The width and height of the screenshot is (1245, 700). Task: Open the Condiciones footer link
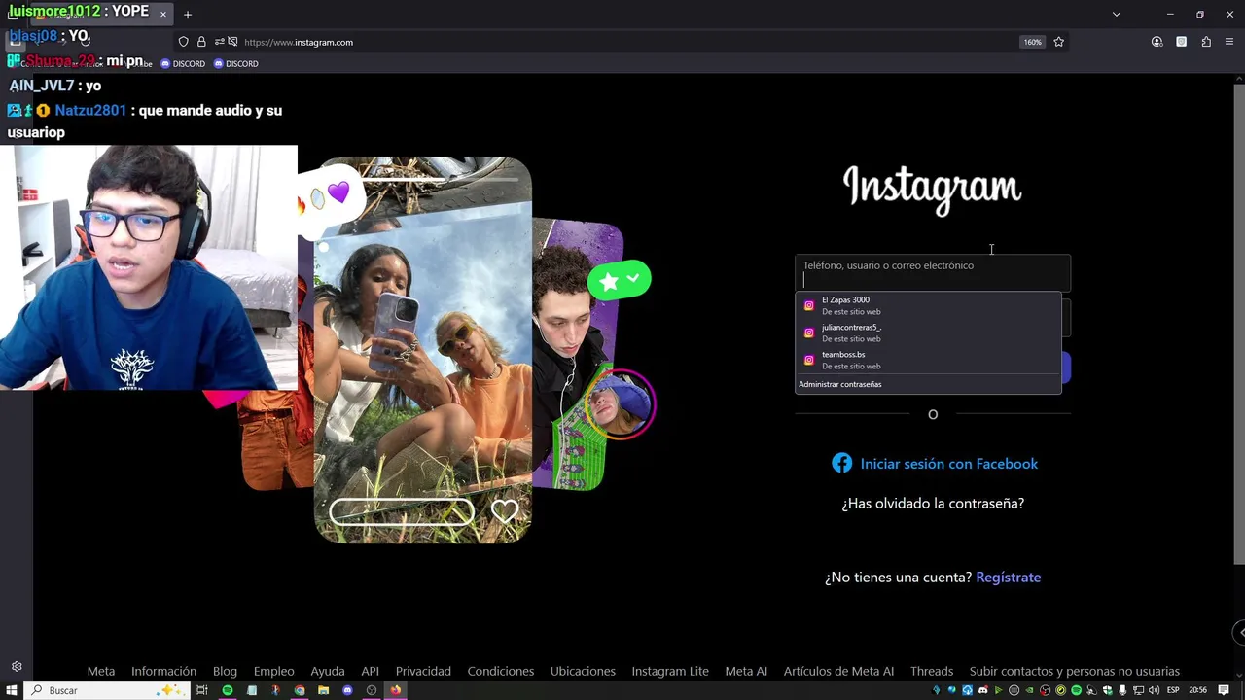click(x=501, y=671)
